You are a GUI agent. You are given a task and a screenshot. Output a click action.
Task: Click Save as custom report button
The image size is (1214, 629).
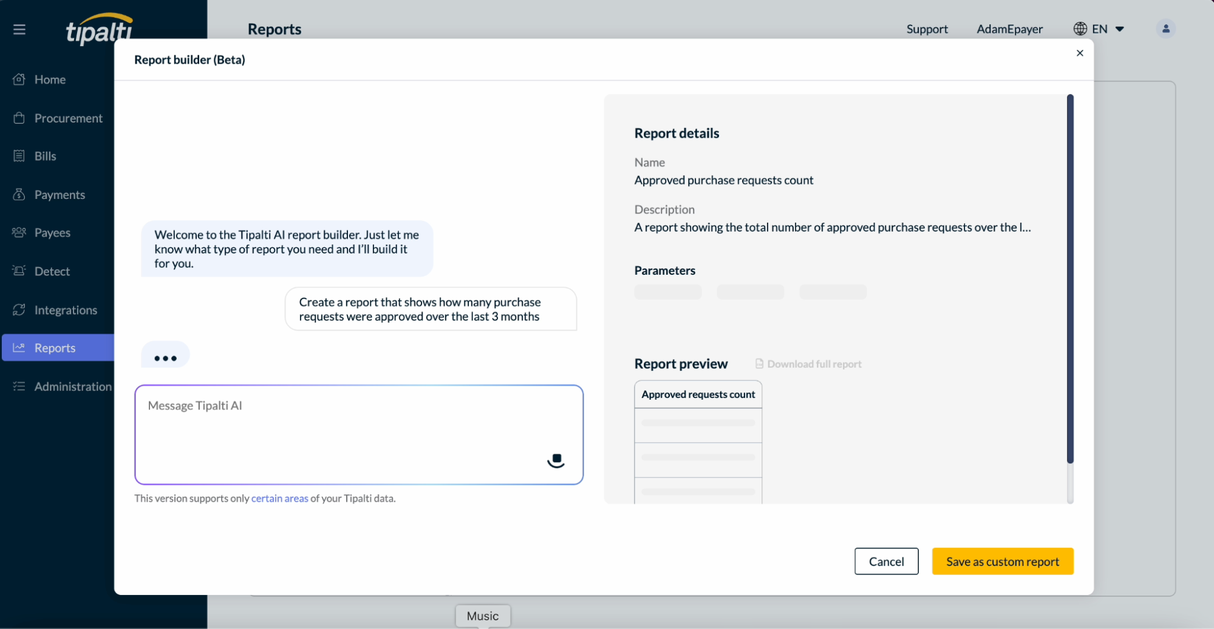1002,561
